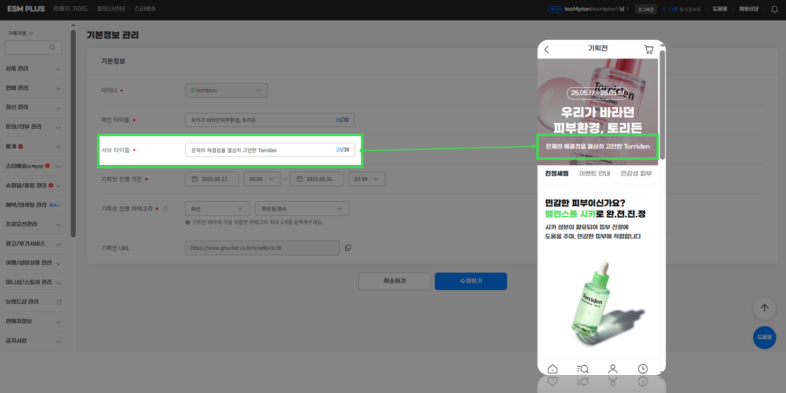Open category search icon in preview bottom bar

pyautogui.click(x=582, y=369)
